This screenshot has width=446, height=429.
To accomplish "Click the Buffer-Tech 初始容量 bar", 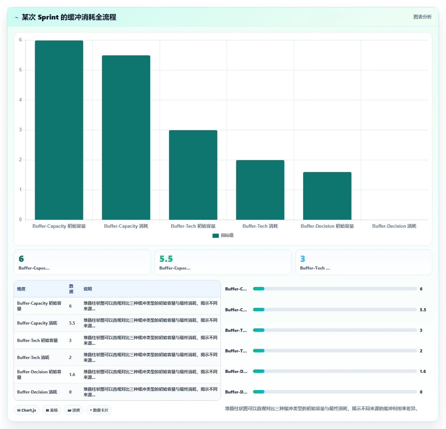I will pos(193,175).
